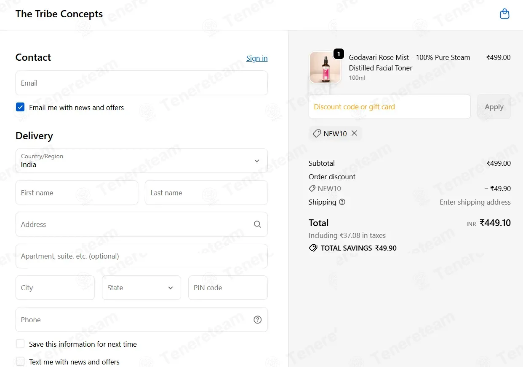
Task: Focus the Last name field
Action: pos(206,193)
